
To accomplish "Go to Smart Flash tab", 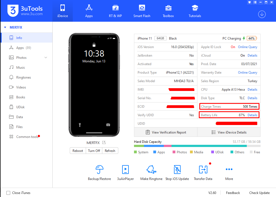I will pos(142,11).
